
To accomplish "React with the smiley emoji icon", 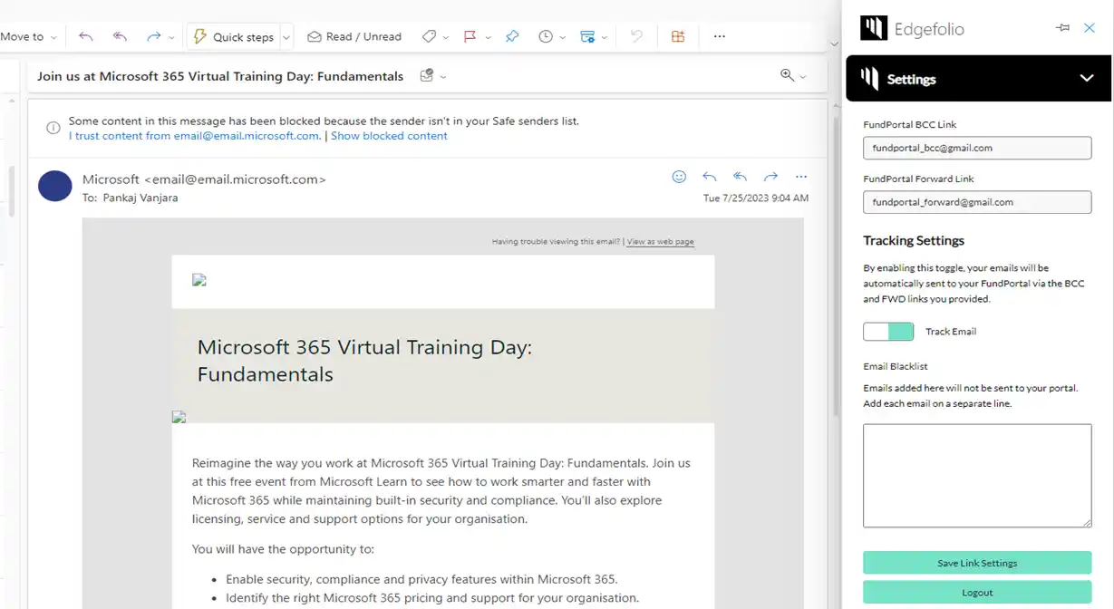I will click(x=679, y=177).
